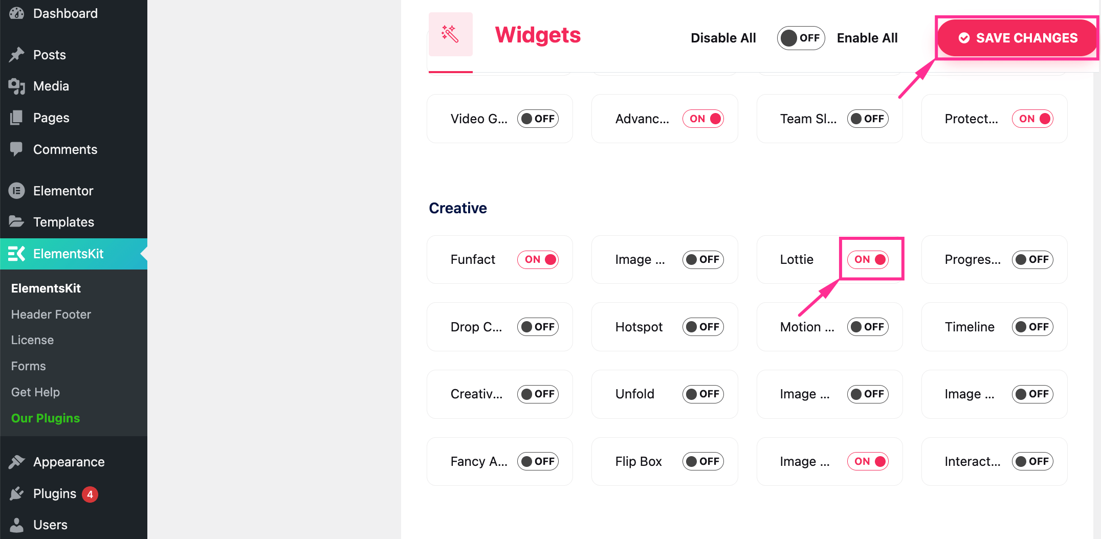Click the ElementsKit logo icon
Viewport: 1101px width, 539px height.
[17, 254]
